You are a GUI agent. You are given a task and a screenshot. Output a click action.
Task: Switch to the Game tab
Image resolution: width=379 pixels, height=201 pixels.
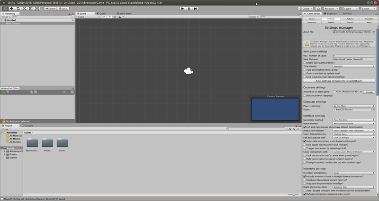[101, 14]
